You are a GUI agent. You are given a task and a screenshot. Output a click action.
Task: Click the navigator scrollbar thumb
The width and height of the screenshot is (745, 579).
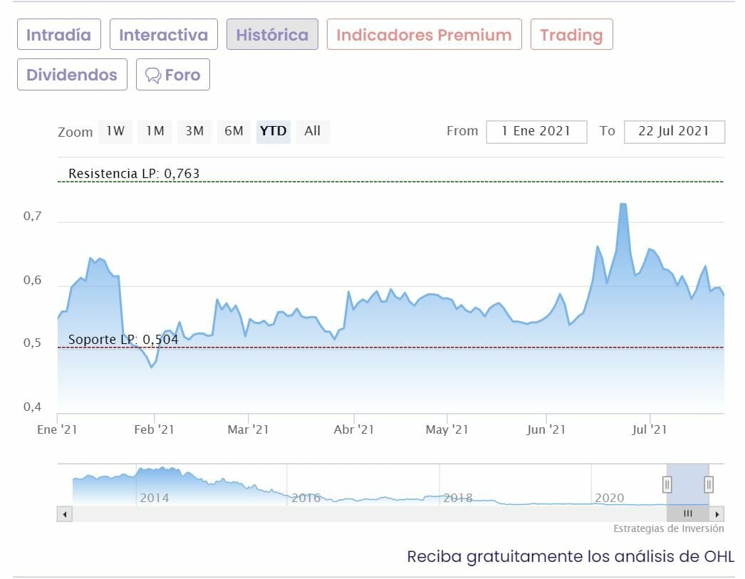point(688,513)
